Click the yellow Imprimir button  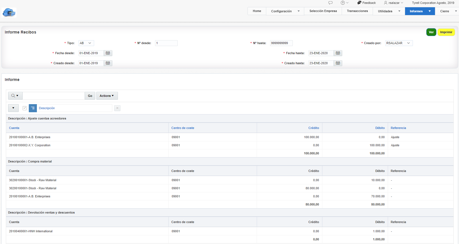click(446, 32)
